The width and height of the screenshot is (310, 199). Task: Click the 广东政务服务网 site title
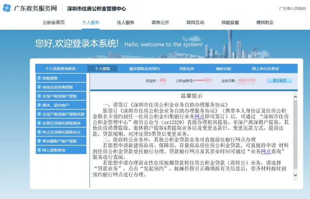pyautogui.click(x=36, y=8)
